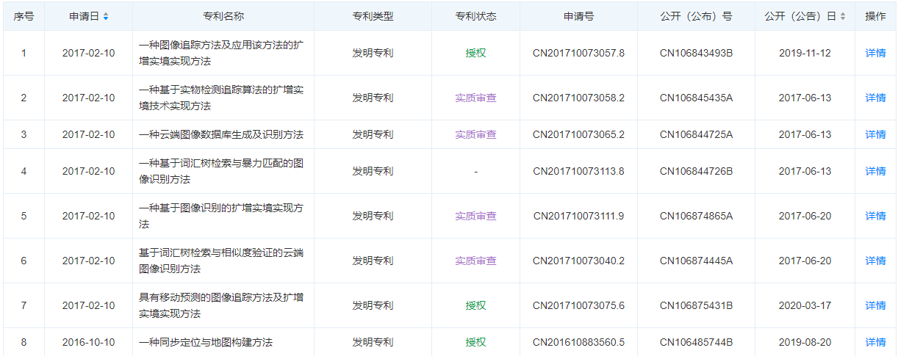Click announcement date 2019-11-12
Image resolution: width=898 pixels, height=356 pixels.
(805, 53)
